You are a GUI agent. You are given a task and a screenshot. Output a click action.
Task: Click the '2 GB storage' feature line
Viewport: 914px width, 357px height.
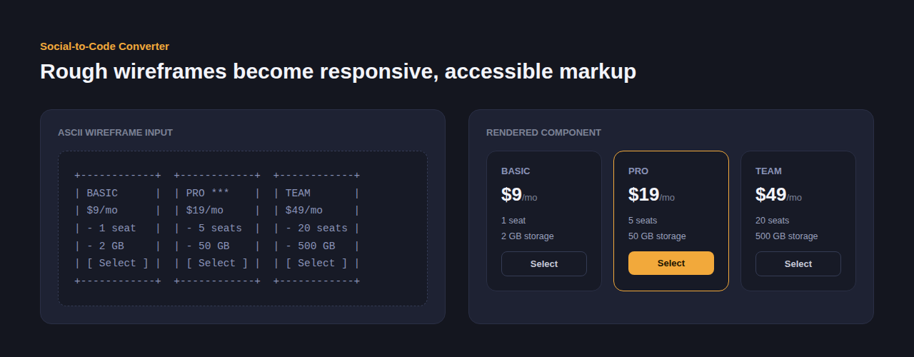tap(528, 236)
